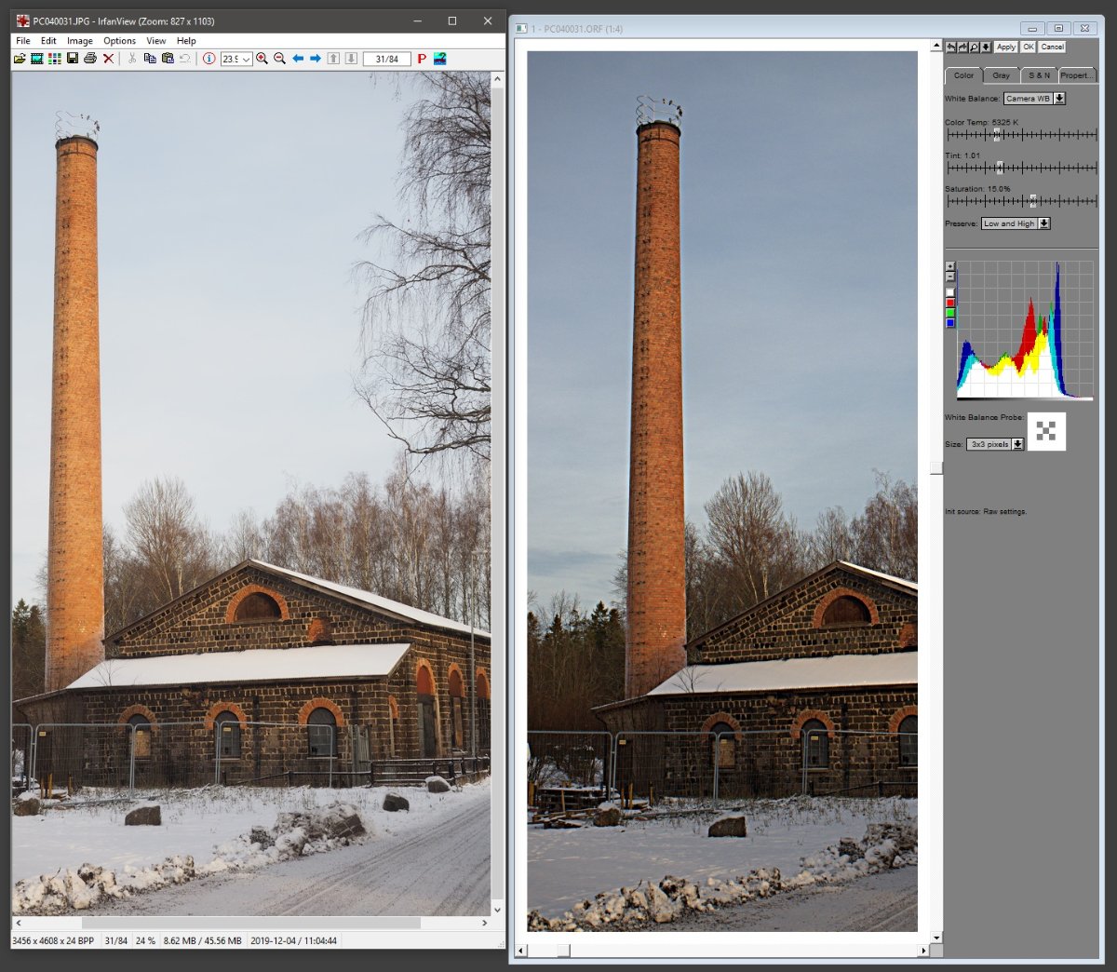Toggle the blue channel in histogram
This screenshot has height=972, width=1117.
pos(950,323)
